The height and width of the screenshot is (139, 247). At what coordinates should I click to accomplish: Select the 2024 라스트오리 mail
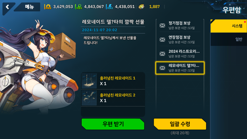[180, 53]
